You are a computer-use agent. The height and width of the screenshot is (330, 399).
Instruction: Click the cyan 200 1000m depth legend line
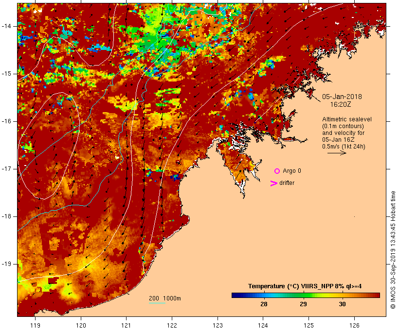(x=157, y=303)
